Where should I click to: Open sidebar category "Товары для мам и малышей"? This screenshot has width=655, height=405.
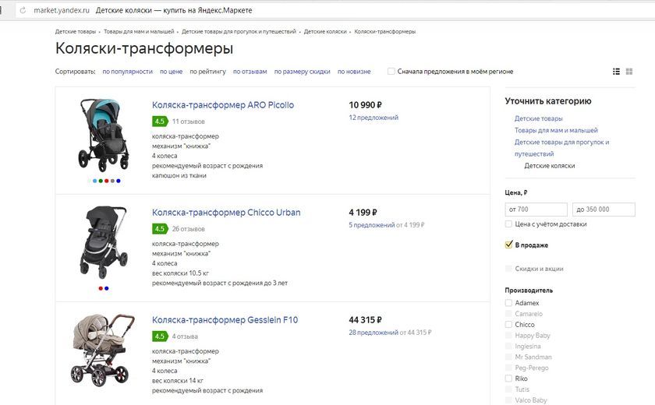tap(556, 130)
